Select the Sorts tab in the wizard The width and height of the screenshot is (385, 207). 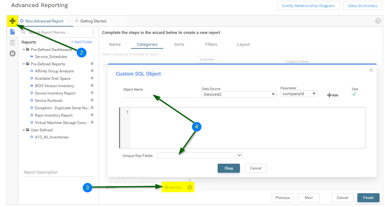[x=179, y=44]
